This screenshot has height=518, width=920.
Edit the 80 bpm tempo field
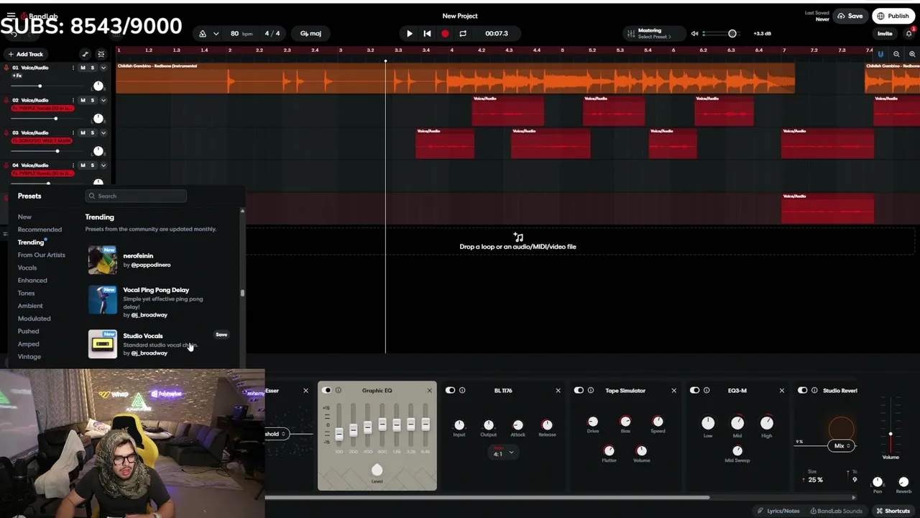(x=241, y=33)
